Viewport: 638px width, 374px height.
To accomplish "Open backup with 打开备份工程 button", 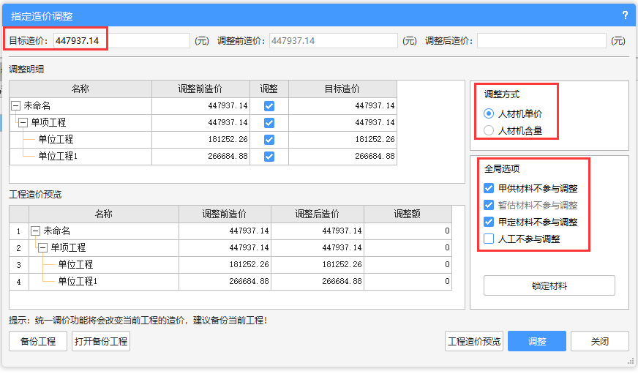I will pos(101,341).
